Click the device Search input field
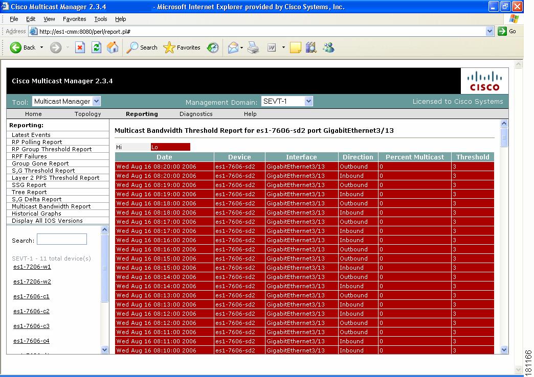Image resolution: width=534 pixels, height=377 pixels. 62,239
